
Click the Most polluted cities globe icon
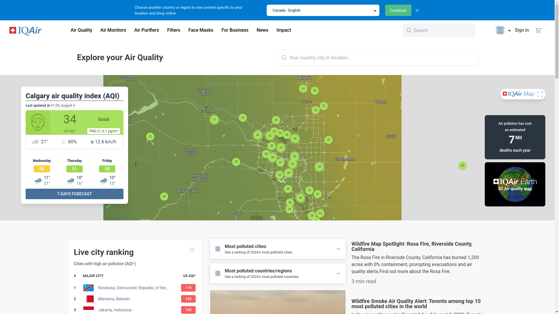(x=218, y=249)
